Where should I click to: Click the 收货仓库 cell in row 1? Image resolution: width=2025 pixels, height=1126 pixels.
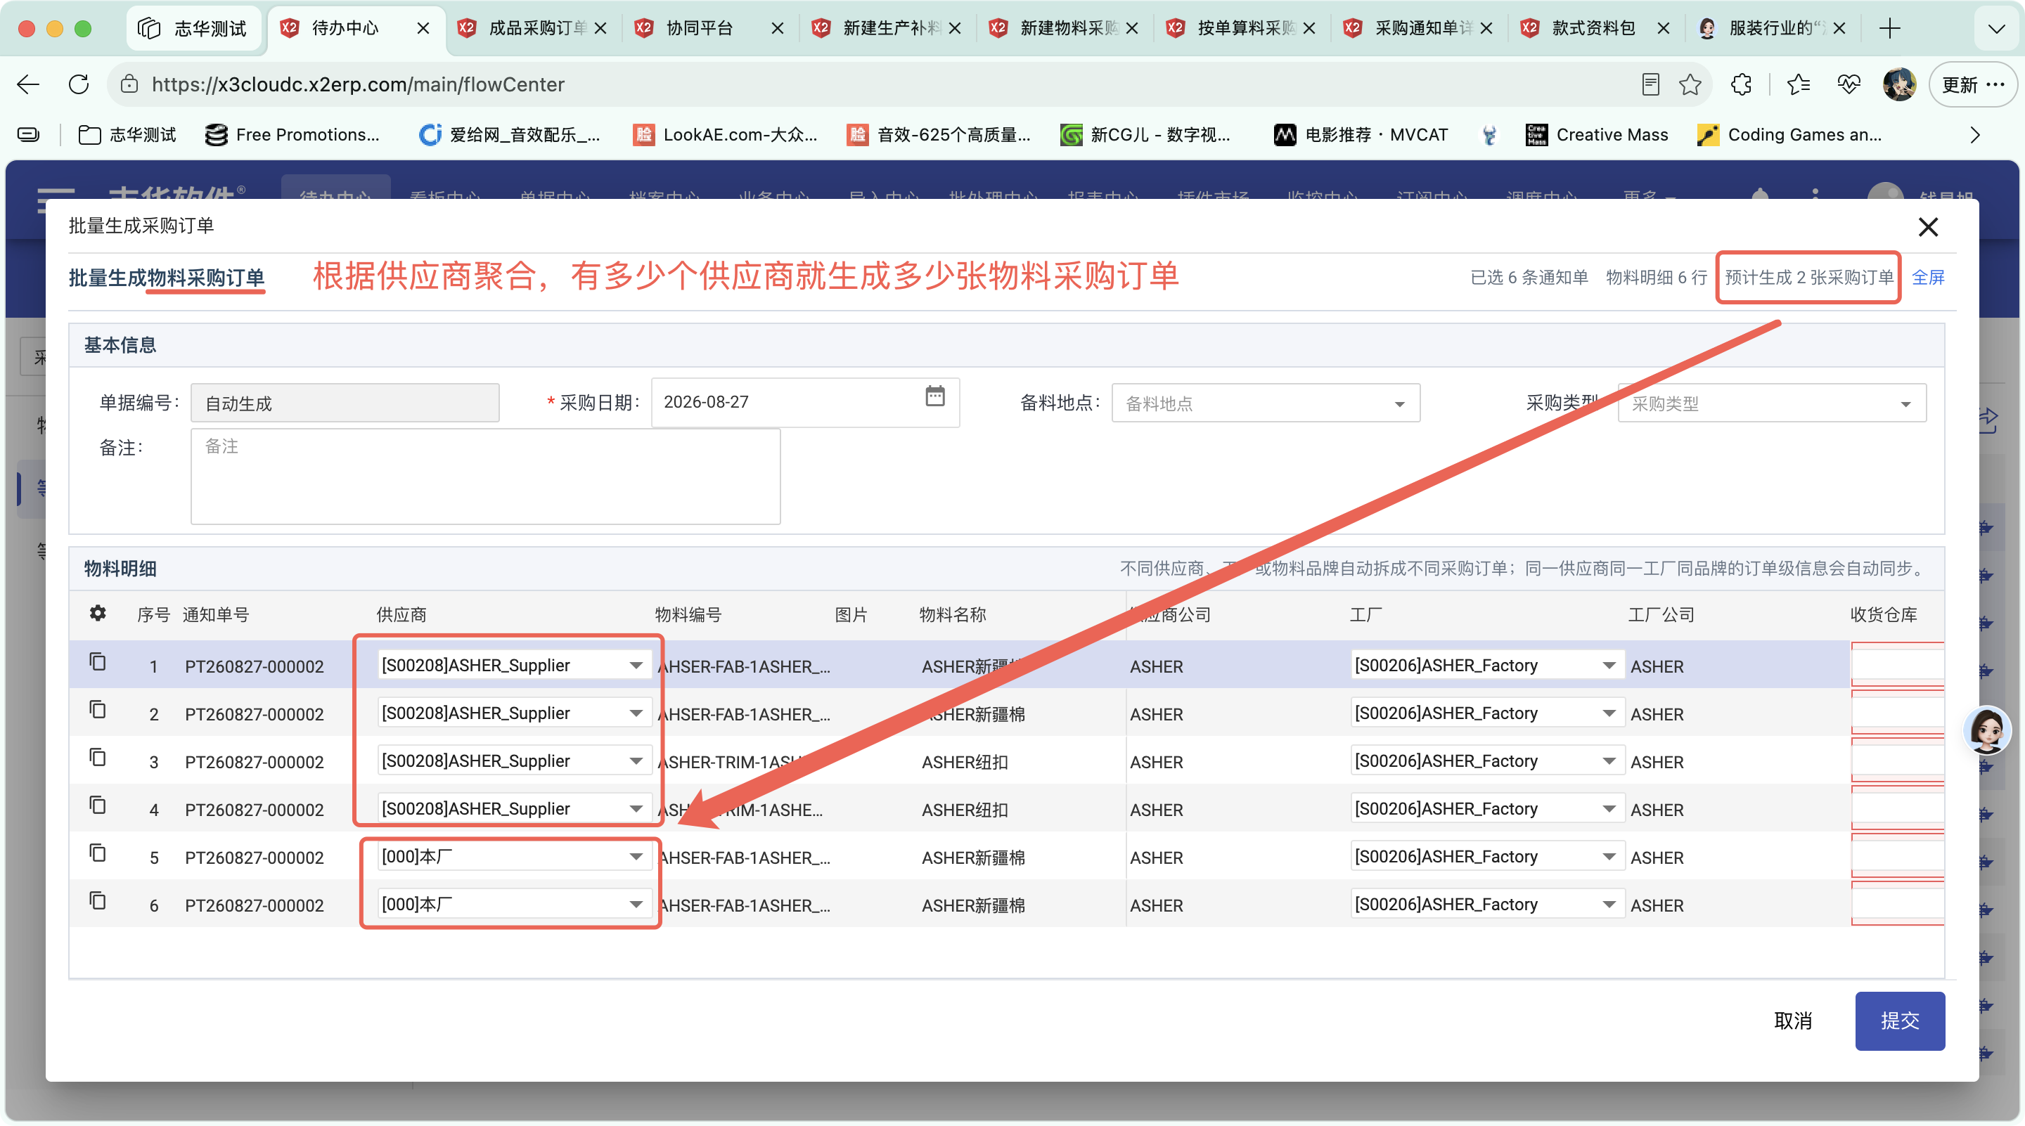click(1897, 666)
